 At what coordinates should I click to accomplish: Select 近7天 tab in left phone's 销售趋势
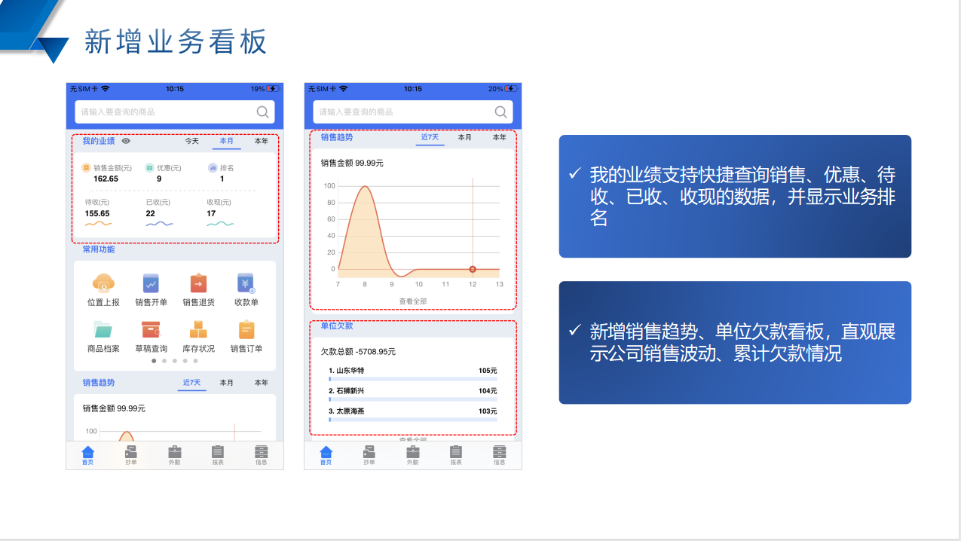191,383
